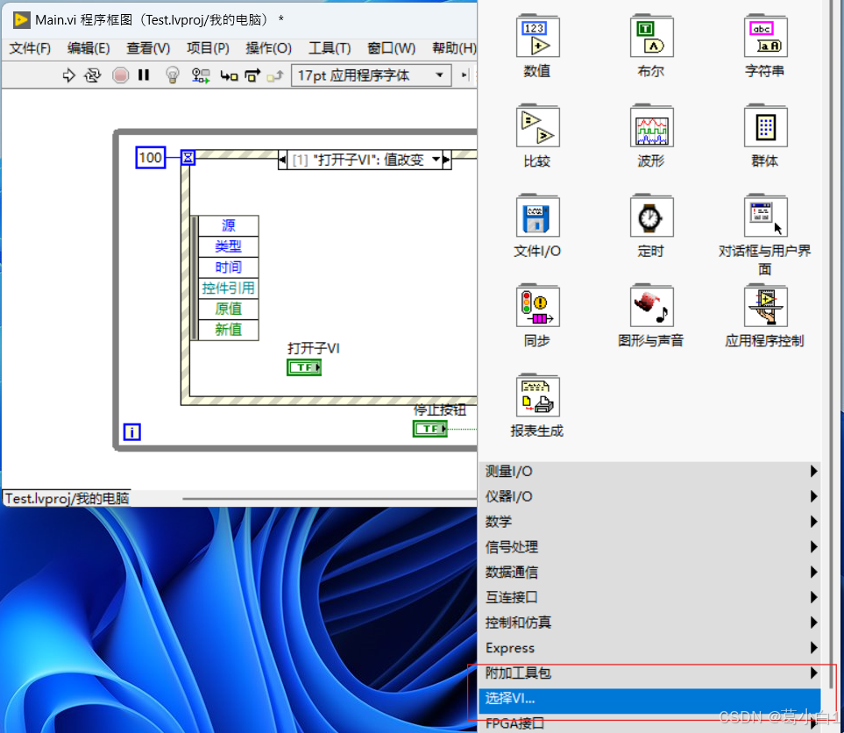Click the red Abort Execution toolbar icon
844x733 pixels.
[x=122, y=75]
